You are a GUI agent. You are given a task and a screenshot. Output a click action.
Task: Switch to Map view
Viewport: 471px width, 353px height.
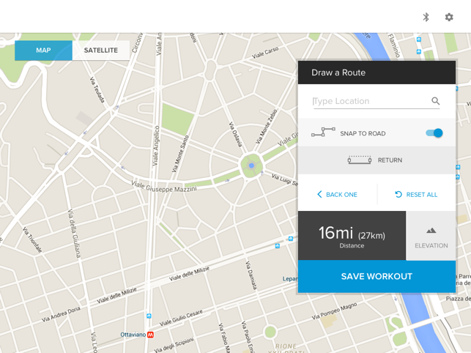(43, 51)
